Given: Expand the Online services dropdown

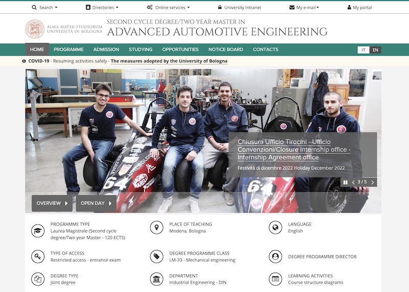Looking at the screenshot, I should (168, 8).
